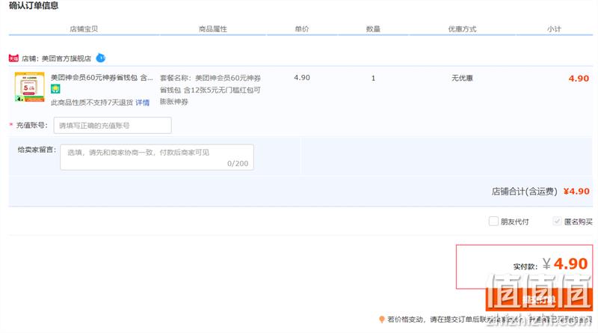This screenshot has width=598, height=333.
Task: Click the 商品属性 column header
Action: click(213, 29)
